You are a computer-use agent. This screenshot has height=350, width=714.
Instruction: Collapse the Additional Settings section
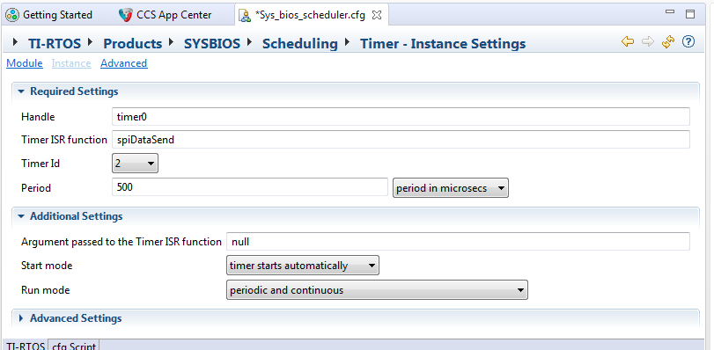[x=20, y=216]
